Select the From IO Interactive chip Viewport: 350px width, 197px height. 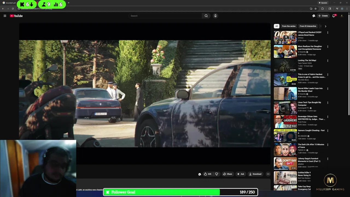[308, 26]
